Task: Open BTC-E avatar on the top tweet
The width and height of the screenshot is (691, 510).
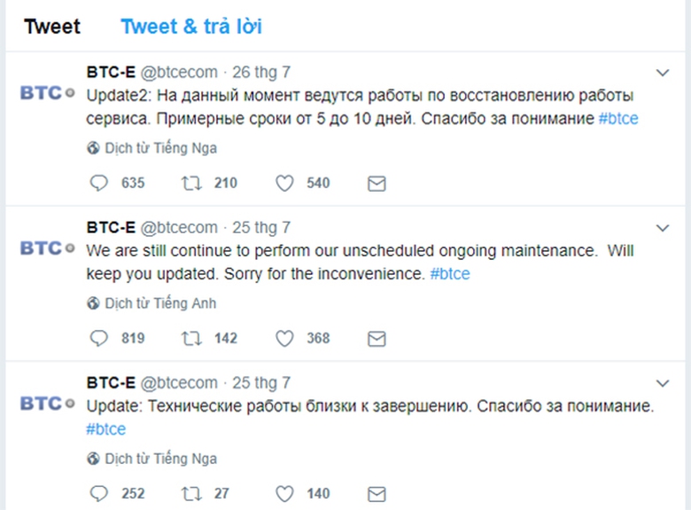Action: coord(47,93)
